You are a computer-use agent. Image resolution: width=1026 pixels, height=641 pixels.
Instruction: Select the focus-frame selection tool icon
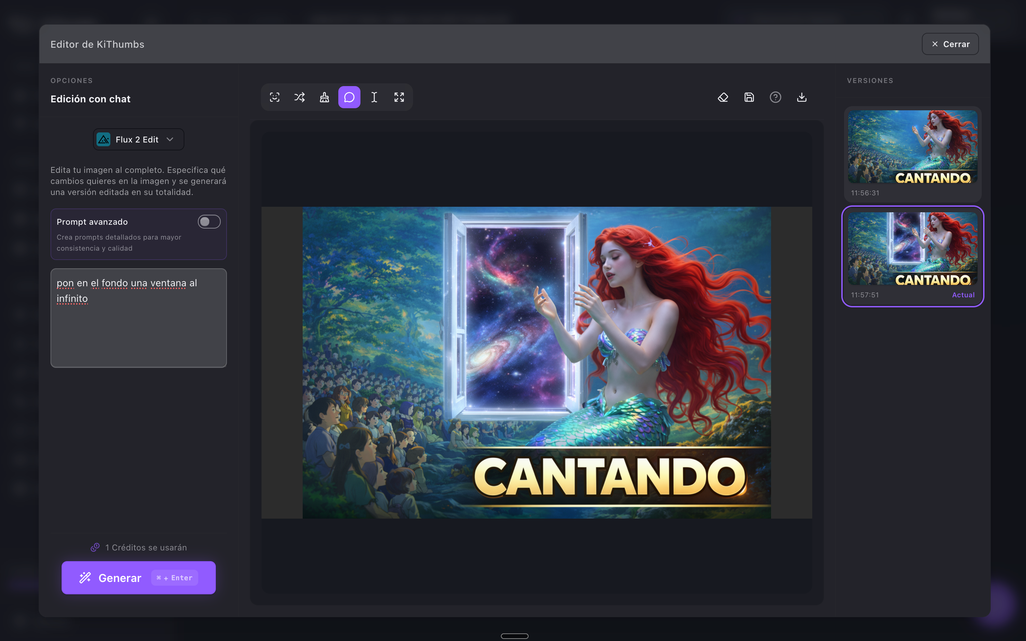click(274, 97)
